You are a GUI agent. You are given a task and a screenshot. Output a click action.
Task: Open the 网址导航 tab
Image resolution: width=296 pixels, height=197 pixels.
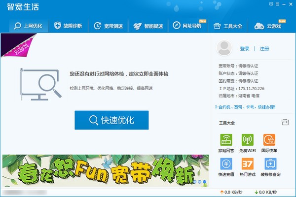(x=187, y=26)
